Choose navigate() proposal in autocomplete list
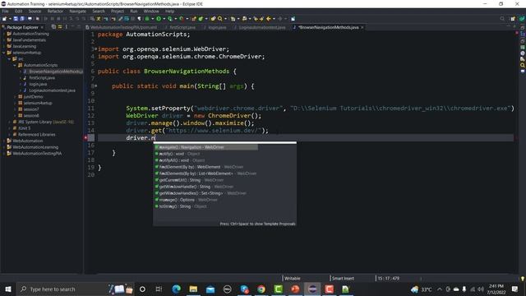526x296 pixels. point(206,147)
